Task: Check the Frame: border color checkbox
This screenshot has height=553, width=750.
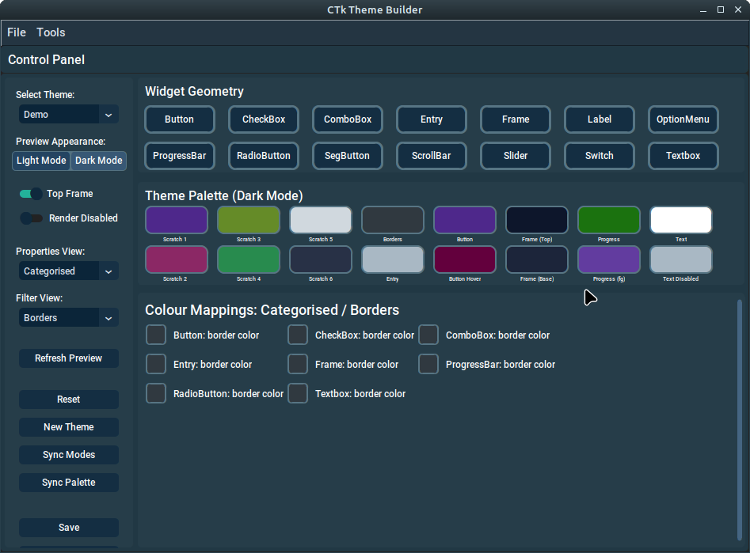Action: click(x=298, y=364)
